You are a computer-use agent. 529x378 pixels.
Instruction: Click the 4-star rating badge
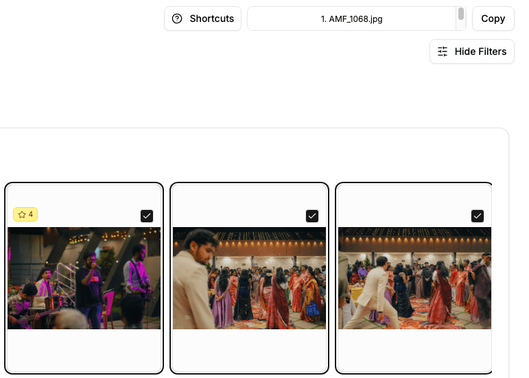pos(25,215)
